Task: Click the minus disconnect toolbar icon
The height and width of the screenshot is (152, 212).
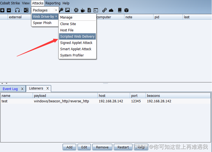Action: click(x=9, y=10)
